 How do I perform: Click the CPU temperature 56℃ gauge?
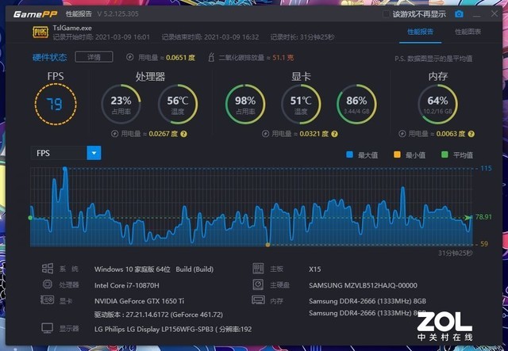tap(178, 104)
